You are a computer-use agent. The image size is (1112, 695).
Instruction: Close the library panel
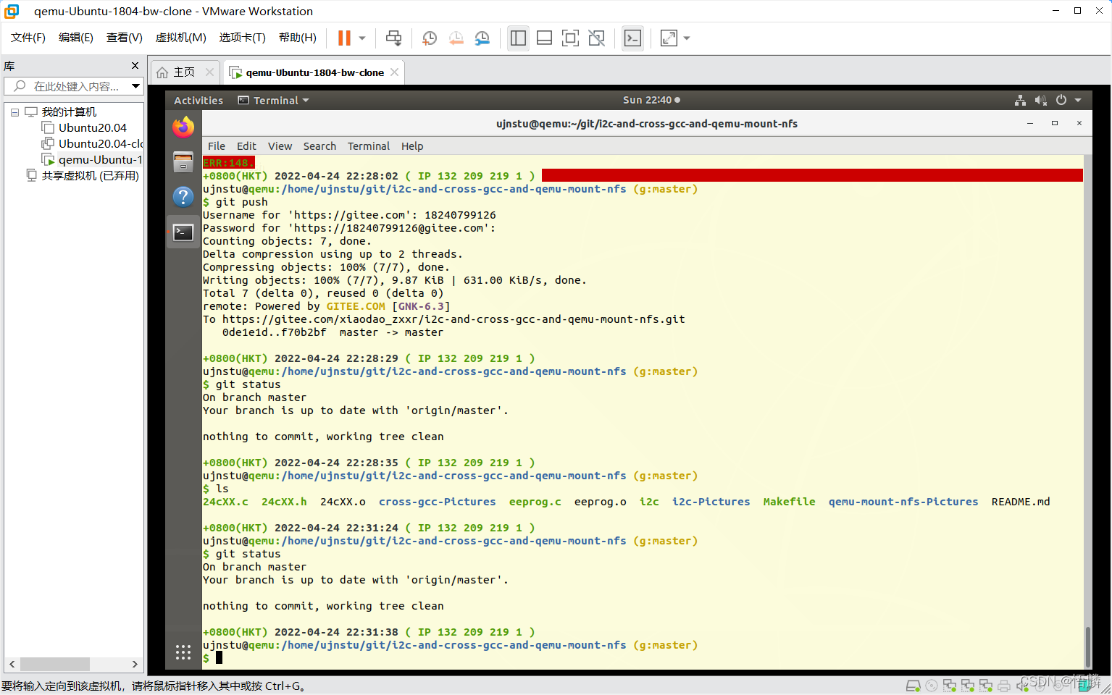[x=135, y=66]
